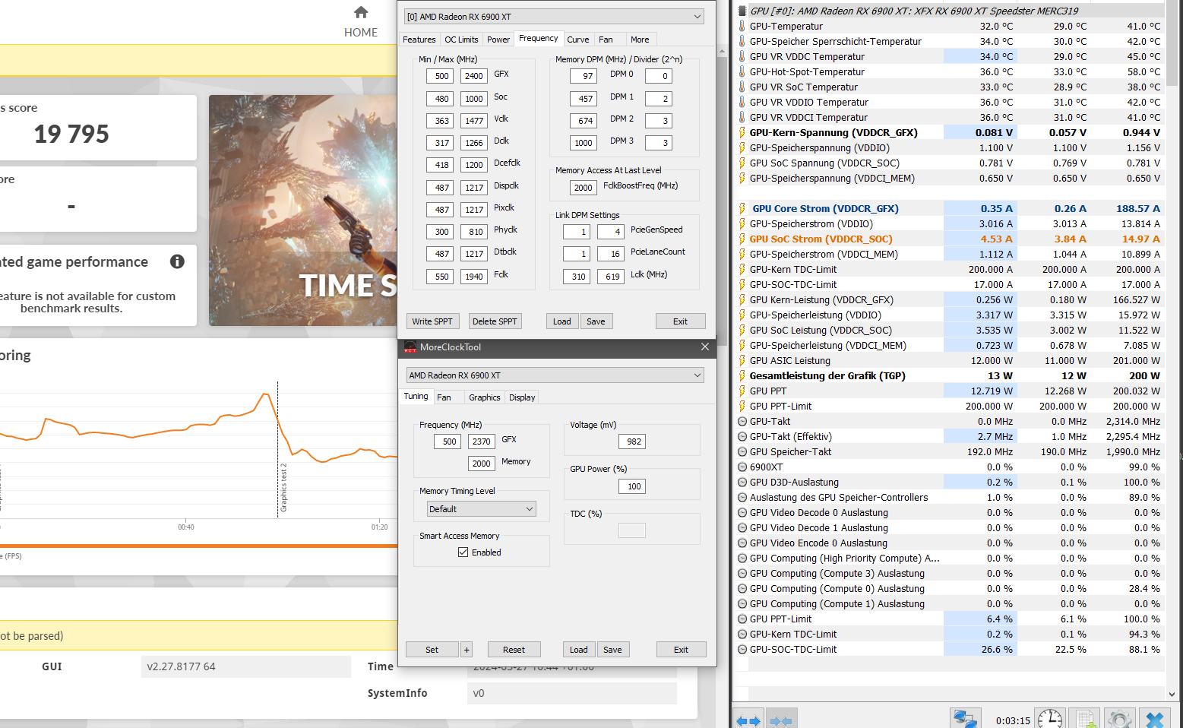Open HWiNFO sensor settings gear icon
This screenshot has width=1183, height=728.
[x=1119, y=719]
